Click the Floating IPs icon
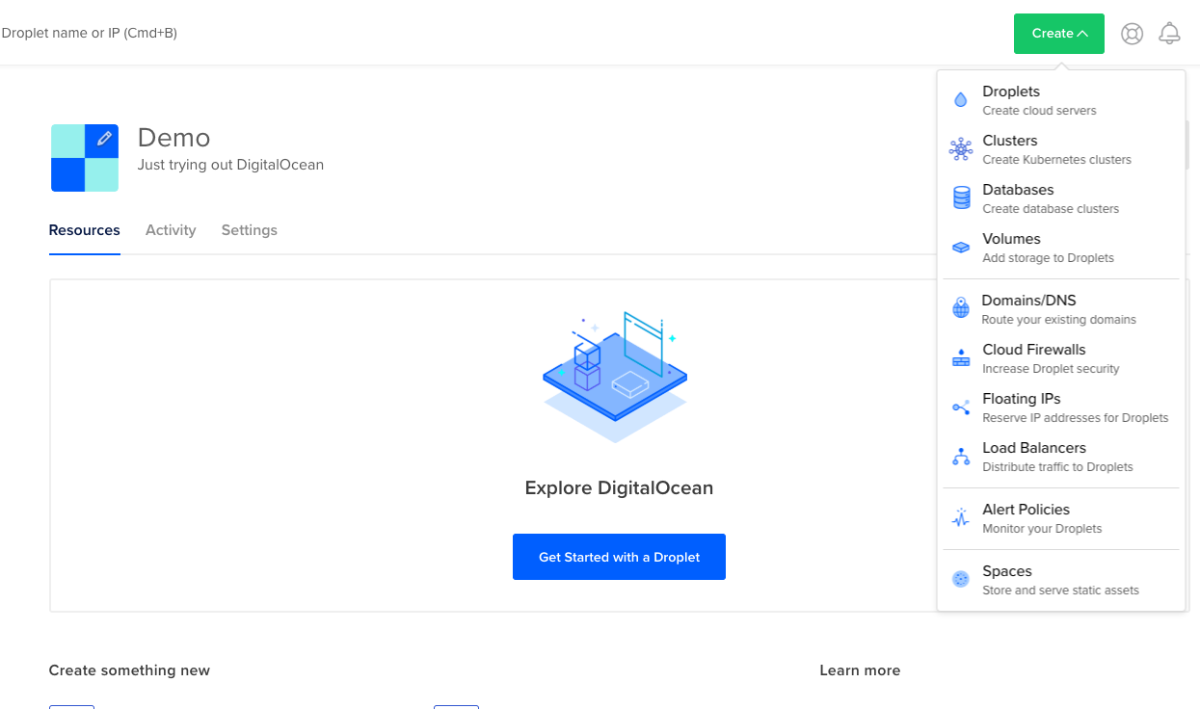Screen dimensions: 1200x709 point(961,407)
